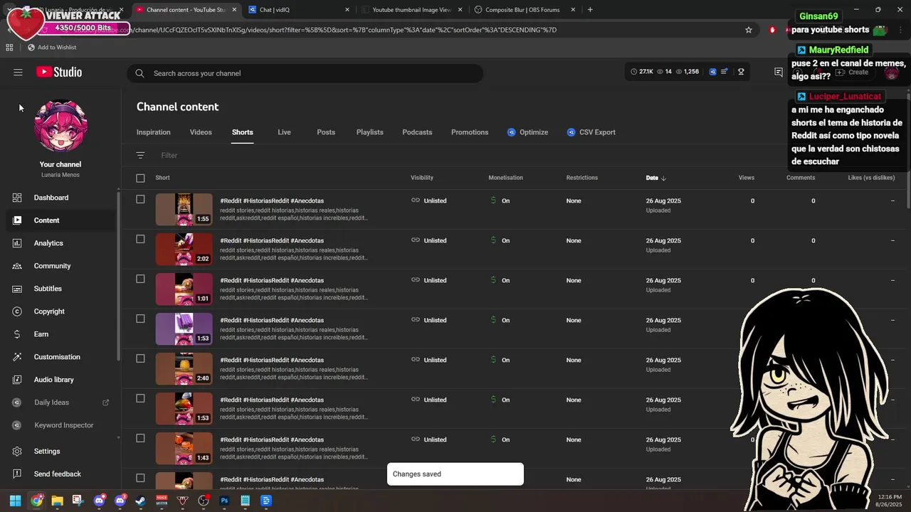The width and height of the screenshot is (911, 512).
Task: Open Customisation from the sidebar
Action: pos(57,357)
